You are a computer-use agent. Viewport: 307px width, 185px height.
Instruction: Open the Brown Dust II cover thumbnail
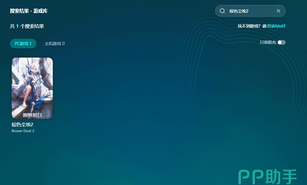point(32,88)
